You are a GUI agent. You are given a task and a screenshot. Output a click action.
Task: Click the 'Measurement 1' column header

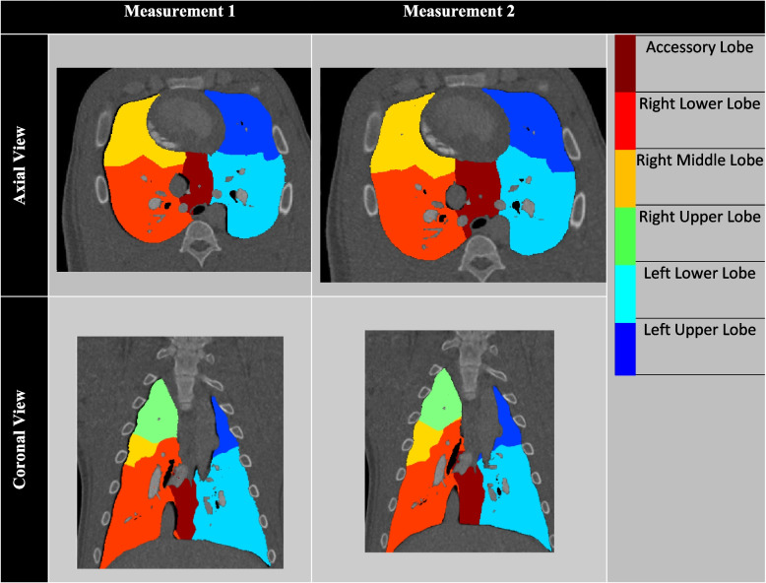tap(179, 11)
